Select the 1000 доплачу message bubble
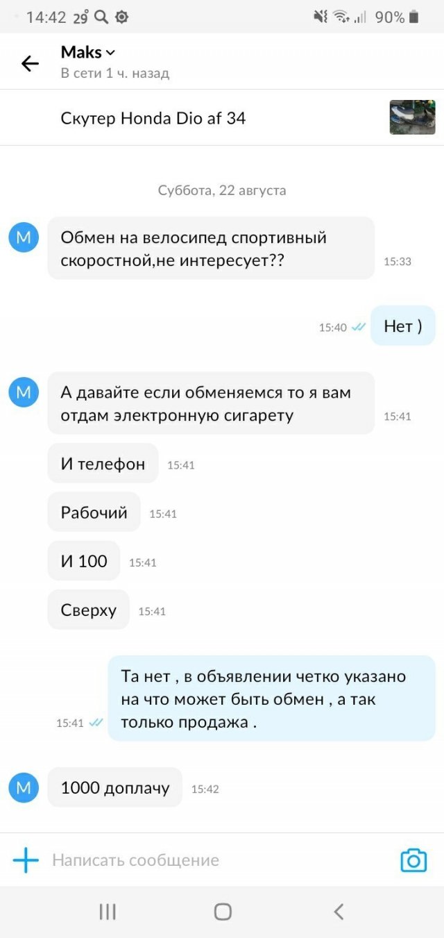 coord(115,787)
